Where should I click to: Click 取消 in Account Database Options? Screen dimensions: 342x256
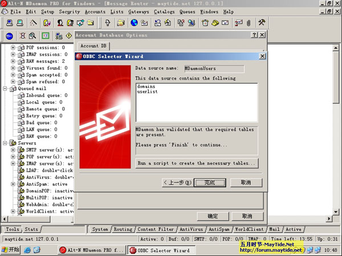click(247, 216)
